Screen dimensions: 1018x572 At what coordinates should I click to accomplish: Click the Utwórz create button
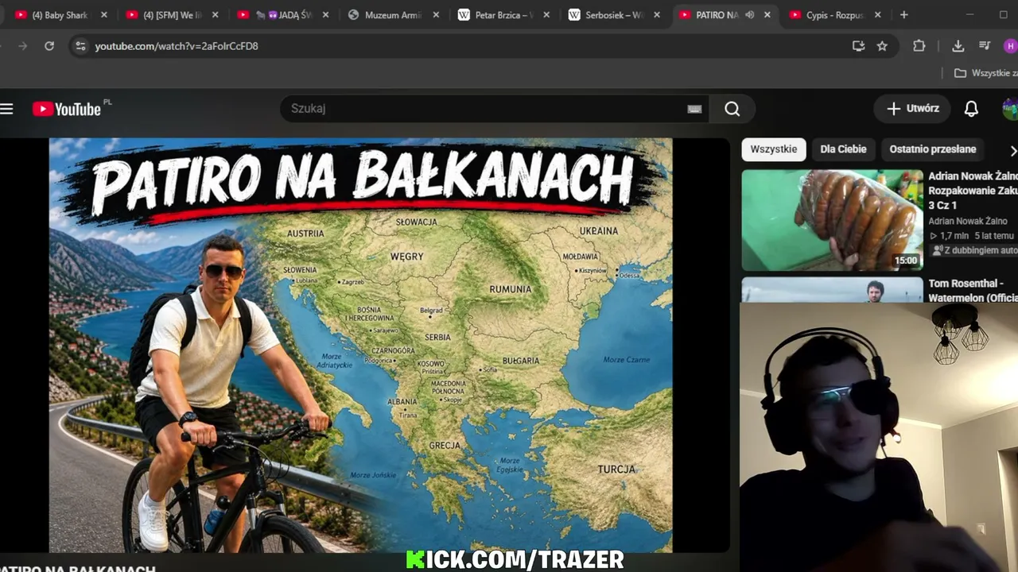pos(912,109)
